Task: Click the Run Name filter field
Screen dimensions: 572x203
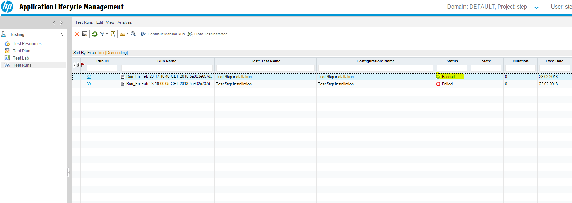Action: point(167,68)
